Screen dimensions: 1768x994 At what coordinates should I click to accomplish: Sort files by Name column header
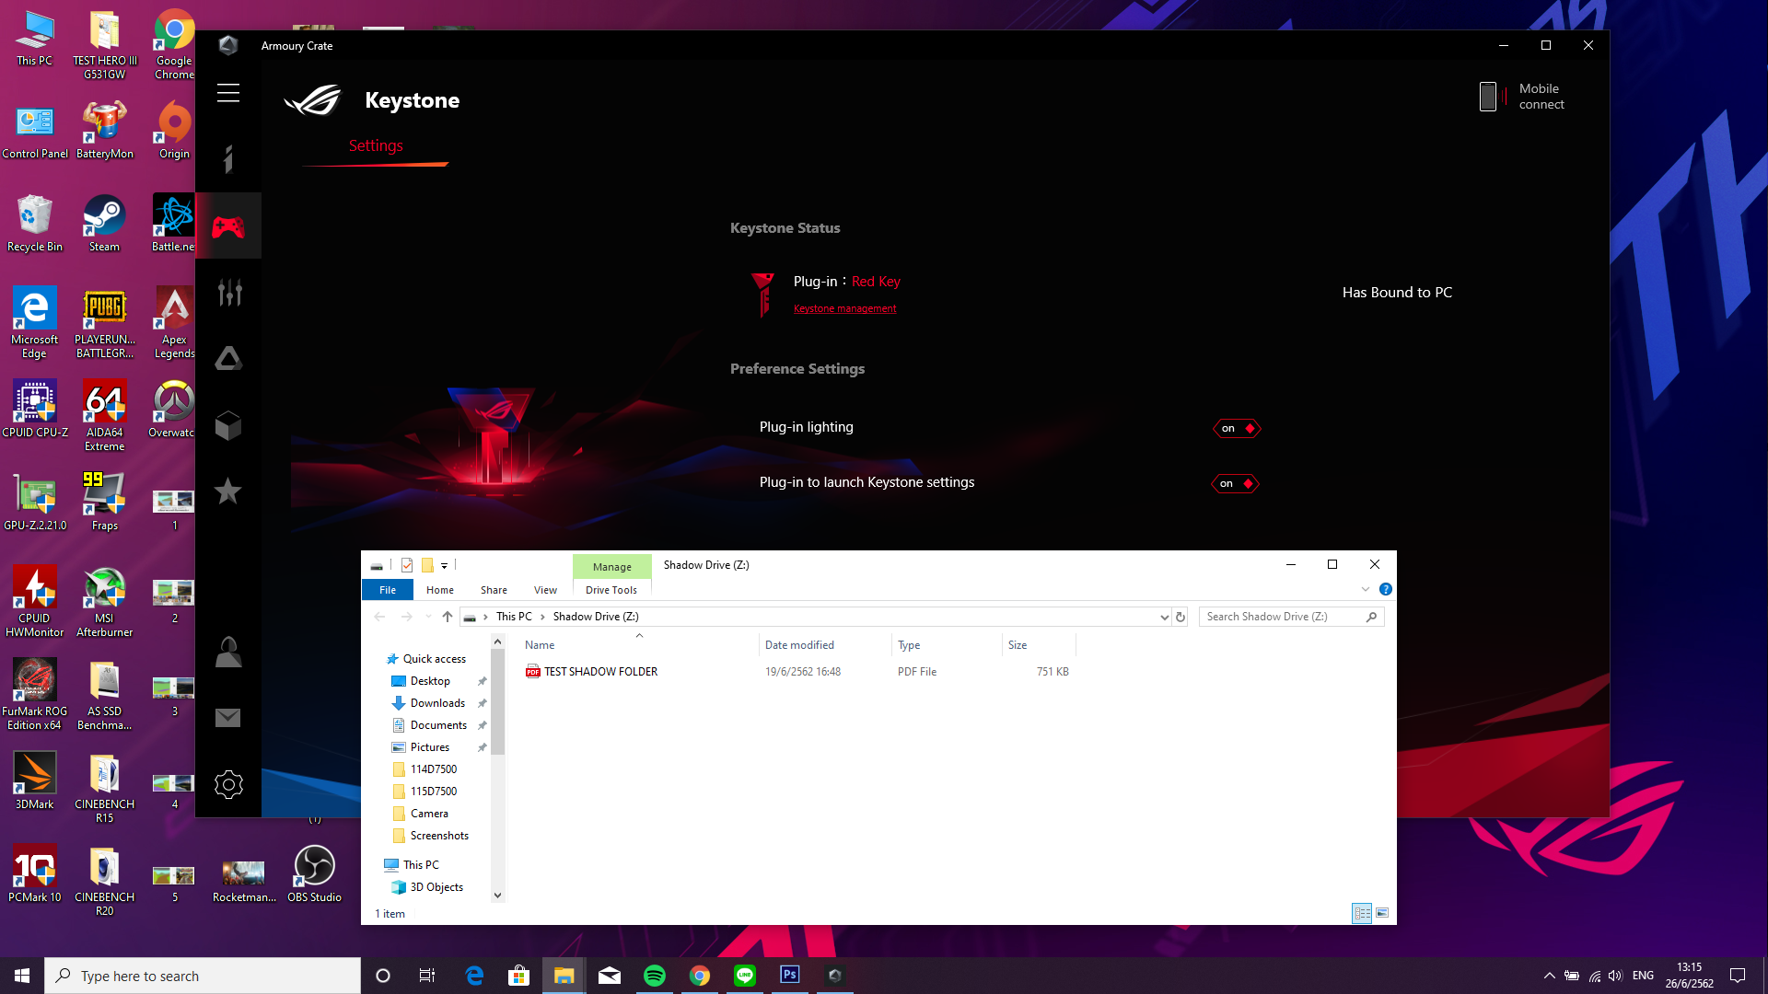coord(540,645)
